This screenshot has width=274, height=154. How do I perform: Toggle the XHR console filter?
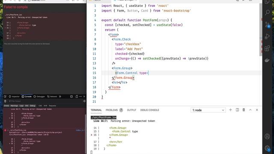point(45,106)
